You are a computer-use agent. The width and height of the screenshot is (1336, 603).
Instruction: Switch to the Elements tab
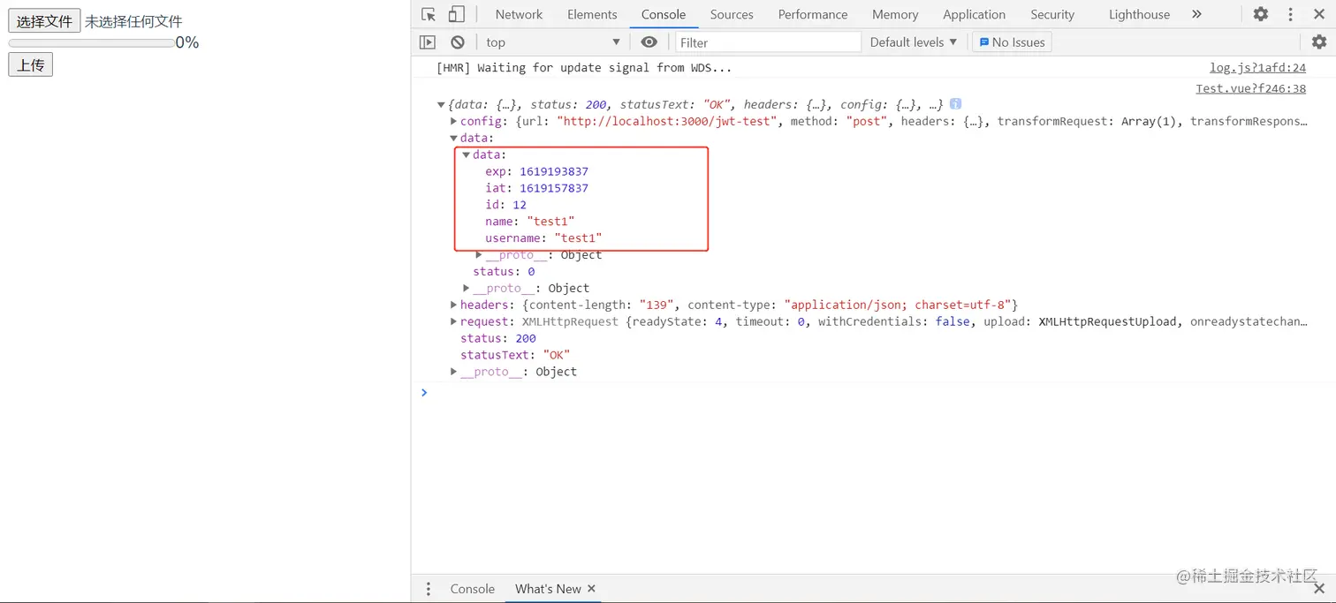(x=592, y=14)
